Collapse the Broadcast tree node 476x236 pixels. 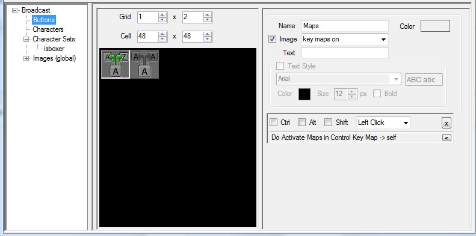pyautogui.click(x=14, y=10)
